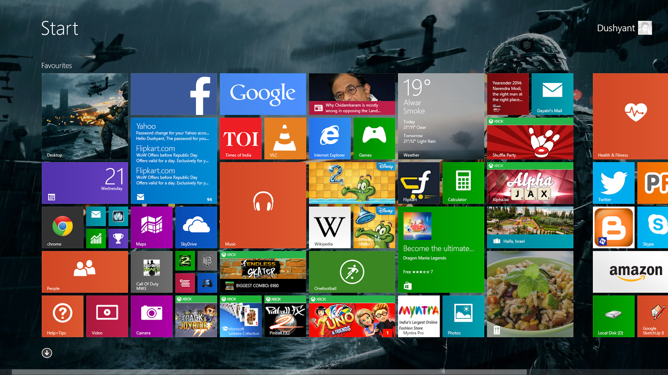Open the small Finance chart tile
Viewport: 668px width, 375px height.
(x=96, y=239)
